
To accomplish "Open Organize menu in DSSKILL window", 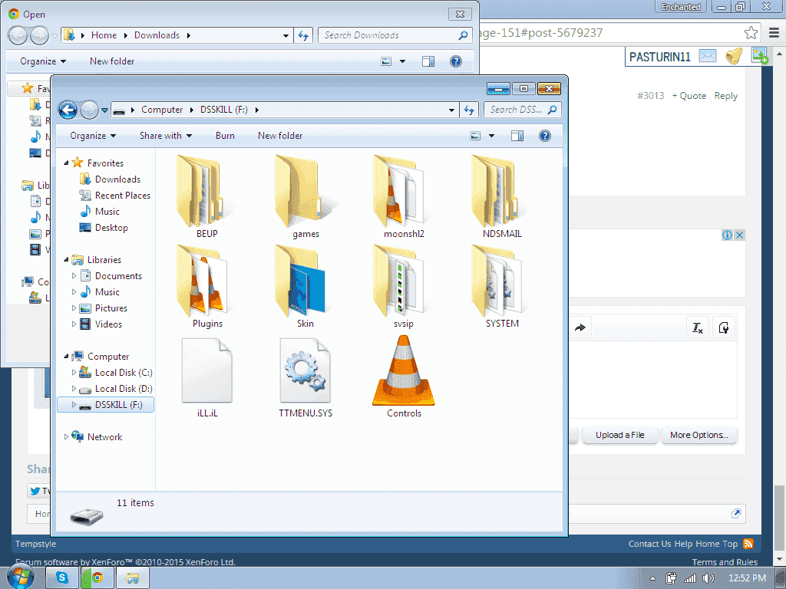I will (x=93, y=136).
